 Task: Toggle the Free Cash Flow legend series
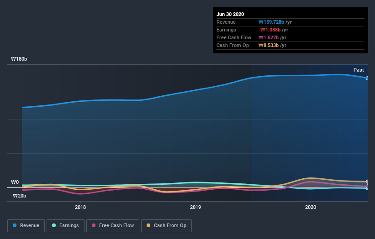point(113,226)
